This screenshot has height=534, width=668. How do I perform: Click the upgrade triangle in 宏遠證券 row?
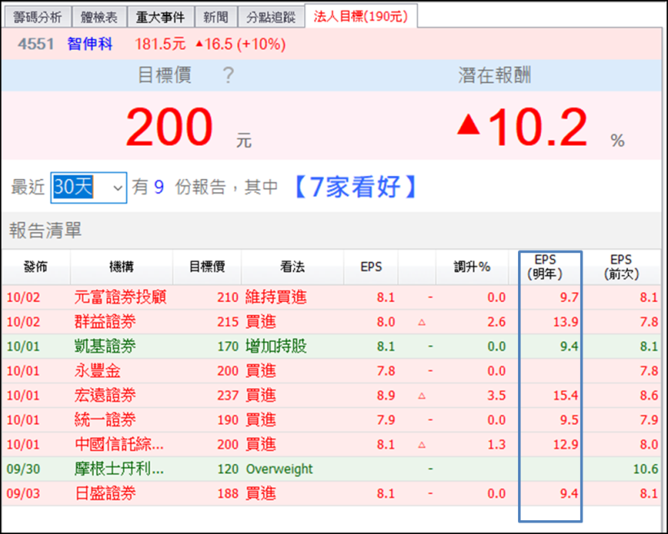(422, 396)
